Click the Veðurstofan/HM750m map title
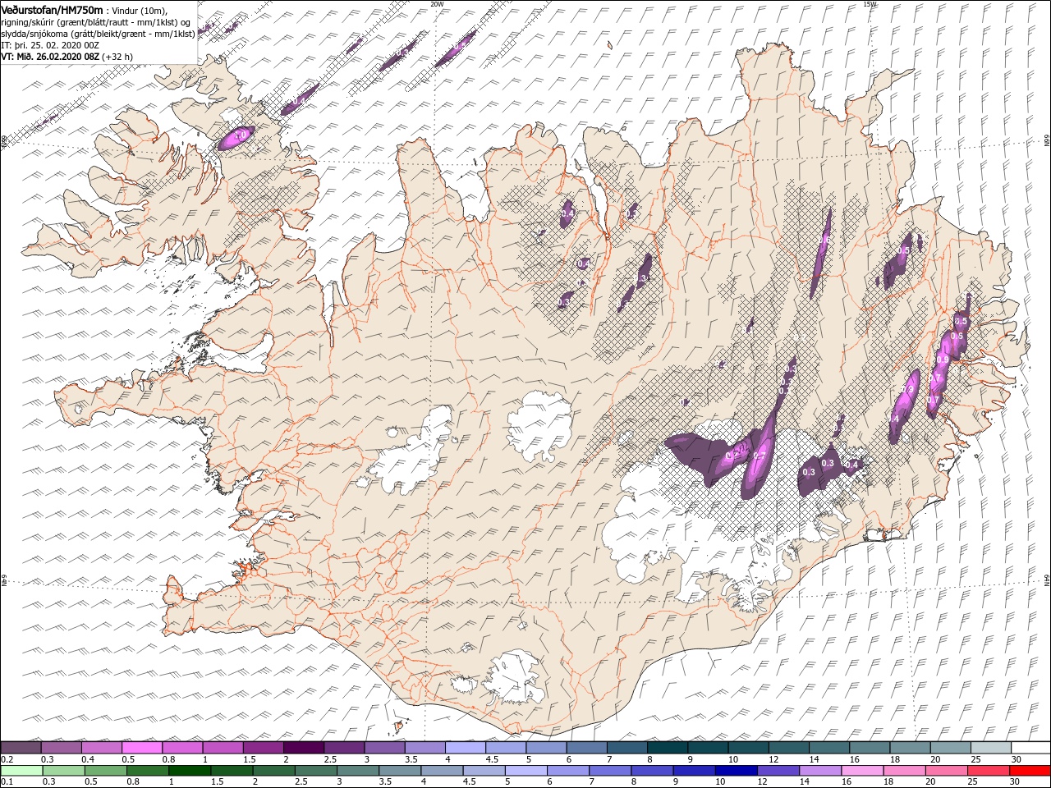Screen dimensions: 1051x788 click(52, 9)
